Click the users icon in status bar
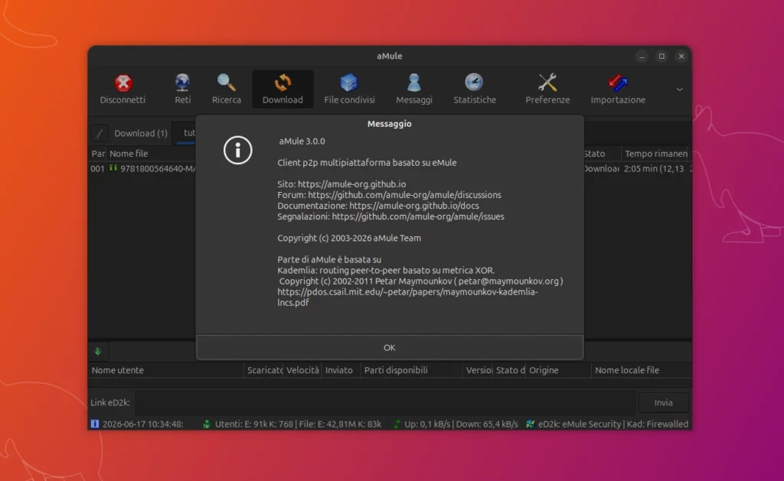The image size is (784, 481). pos(207,424)
